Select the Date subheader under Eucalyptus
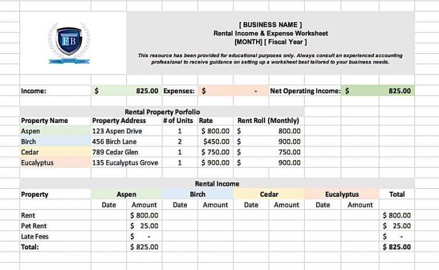Screen dimensions: 439x270 (x=322, y=205)
